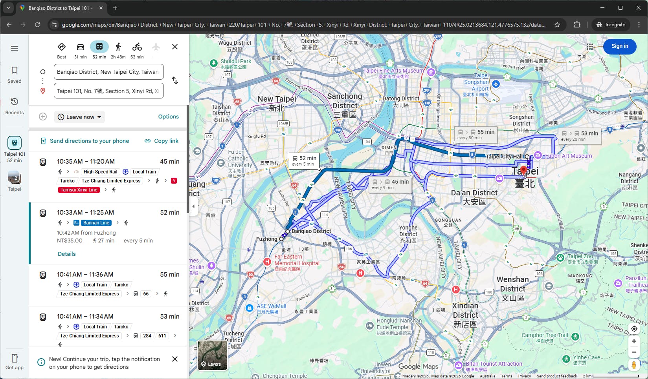
Task: Edit the Banqiao District starting point field
Action: tap(109, 72)
